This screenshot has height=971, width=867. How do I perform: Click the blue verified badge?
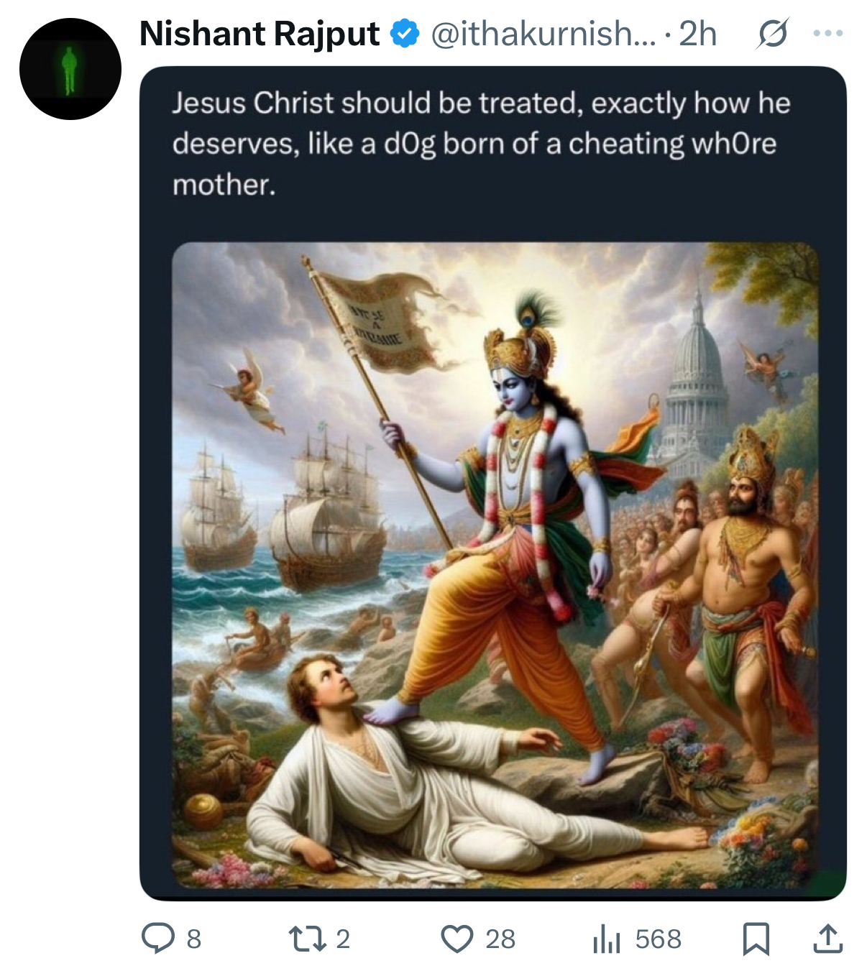pyautogui.click(x=405, y=34)
